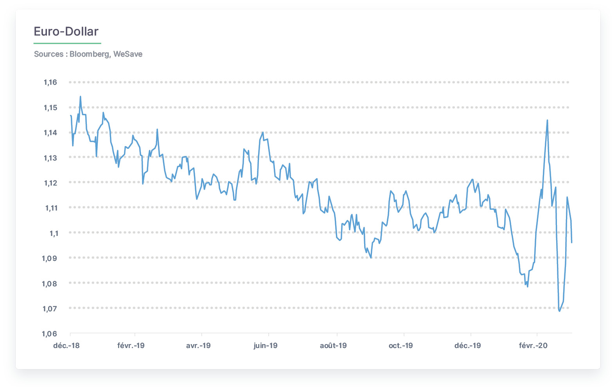Select the 1,09 y-axis label

click(x=50, y=259)
